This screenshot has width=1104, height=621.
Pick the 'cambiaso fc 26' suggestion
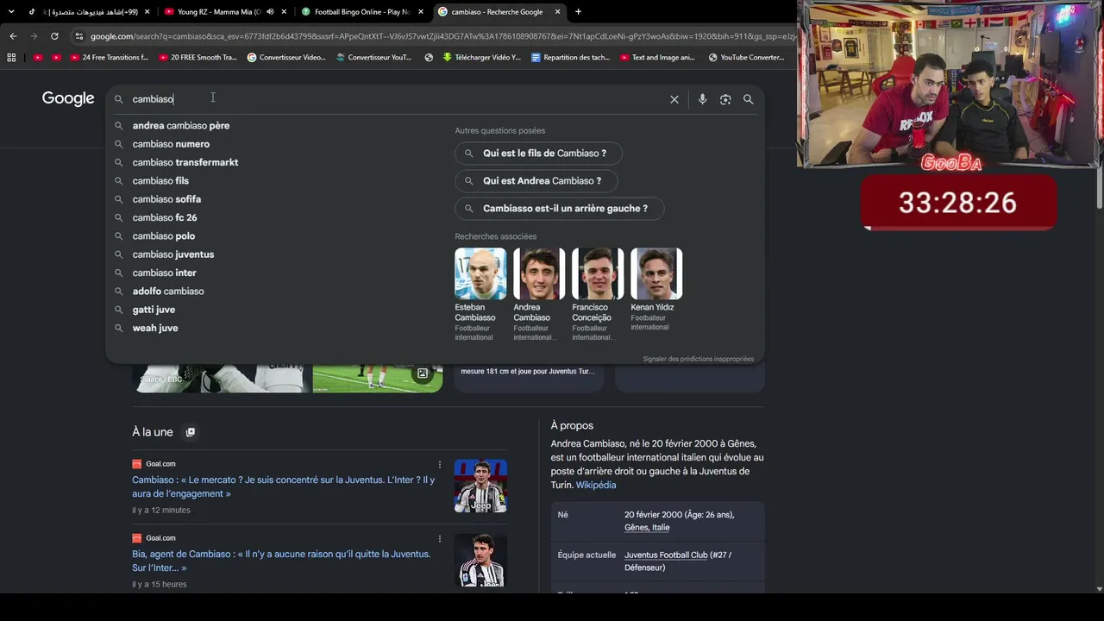point(165,217)
